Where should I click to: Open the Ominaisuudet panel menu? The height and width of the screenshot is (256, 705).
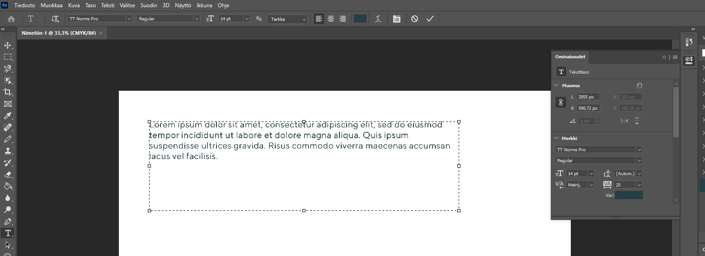point(675,57)
